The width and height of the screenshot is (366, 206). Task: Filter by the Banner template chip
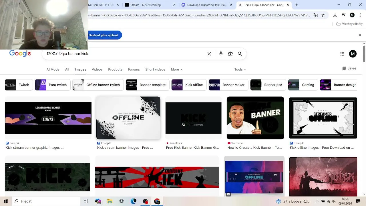coord(147,85)
